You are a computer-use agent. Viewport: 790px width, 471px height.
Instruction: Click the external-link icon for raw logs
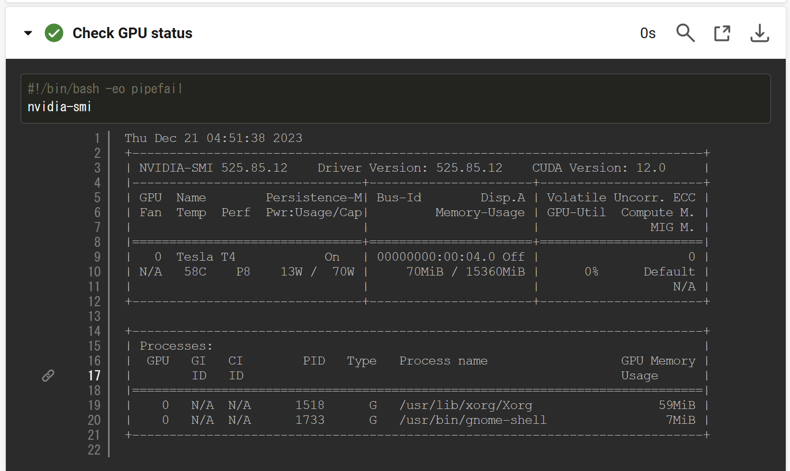722,33
